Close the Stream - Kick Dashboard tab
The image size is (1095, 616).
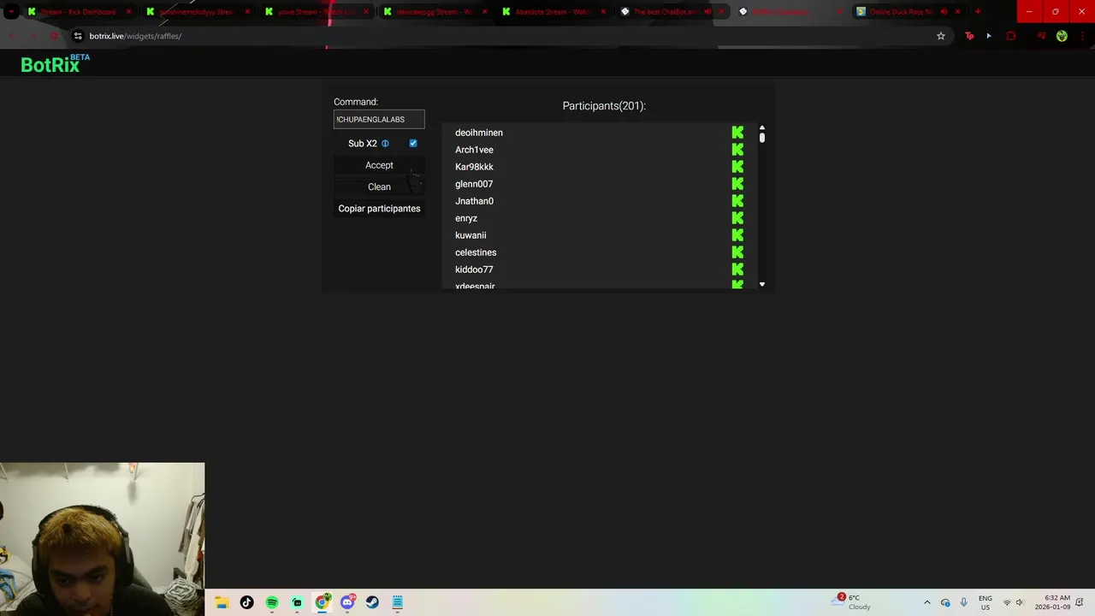click(129, 12)
